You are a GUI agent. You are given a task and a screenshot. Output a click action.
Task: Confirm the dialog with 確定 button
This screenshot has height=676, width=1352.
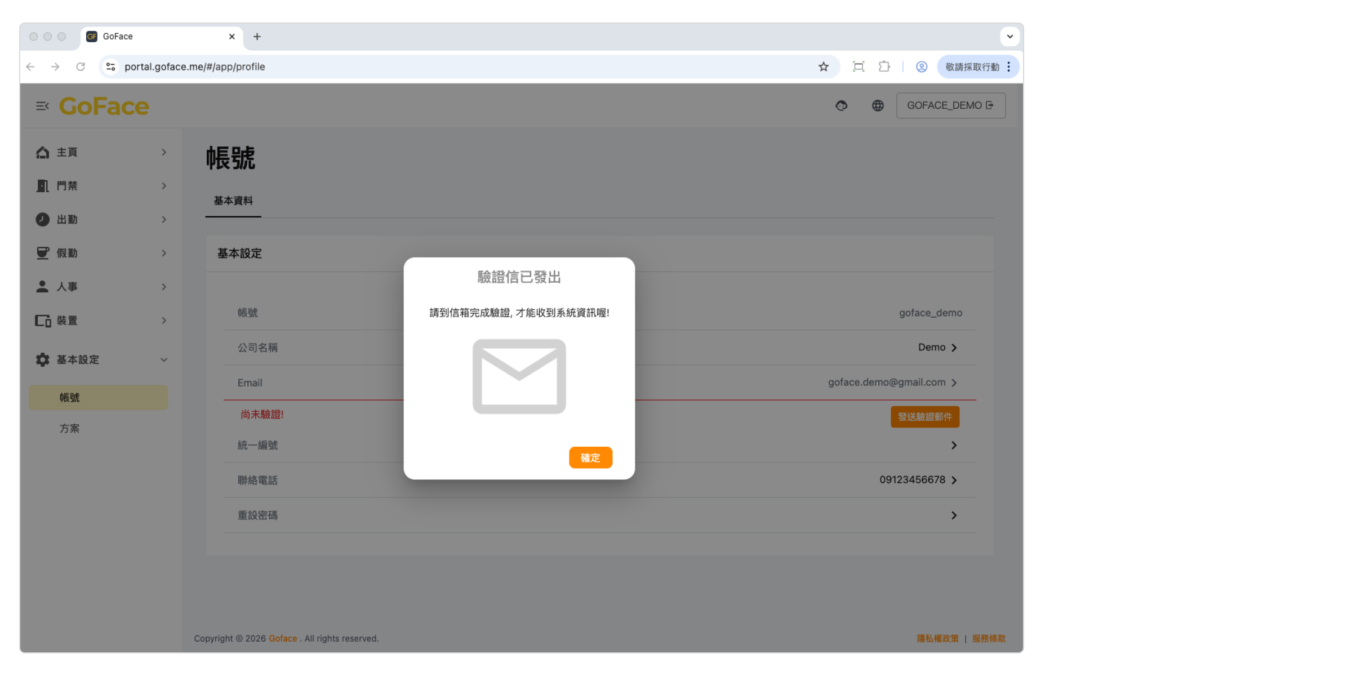pos(590,458)
